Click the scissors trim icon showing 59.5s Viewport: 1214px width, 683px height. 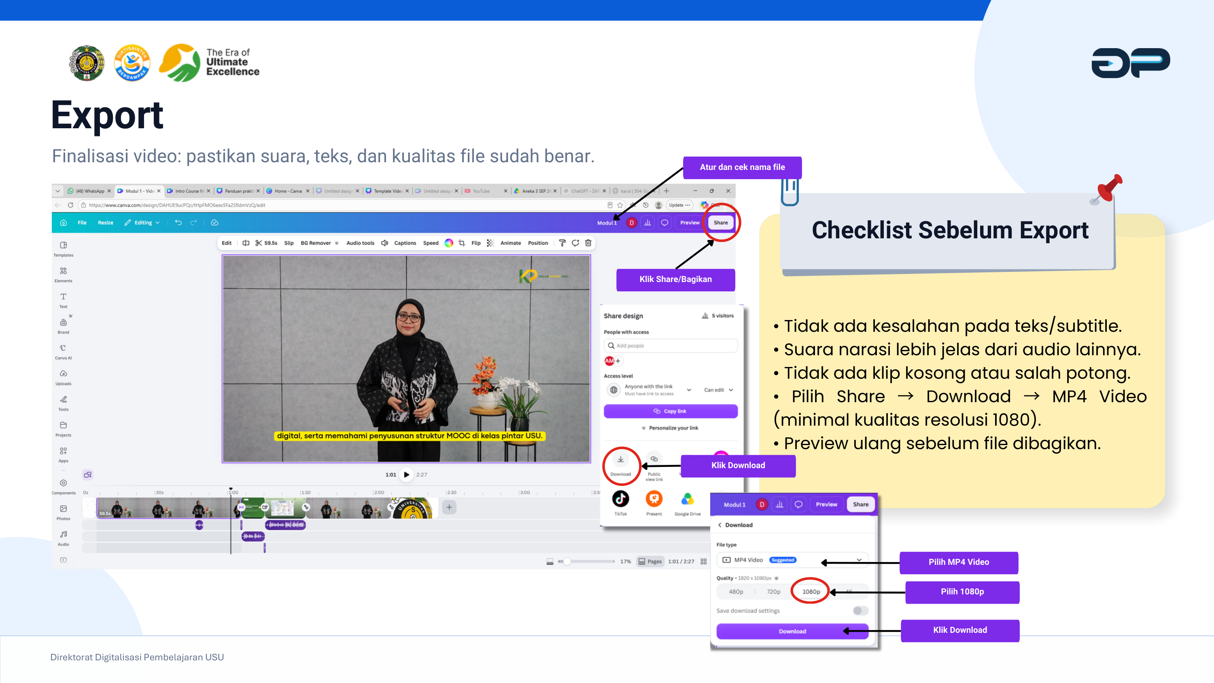pos(266,243)
